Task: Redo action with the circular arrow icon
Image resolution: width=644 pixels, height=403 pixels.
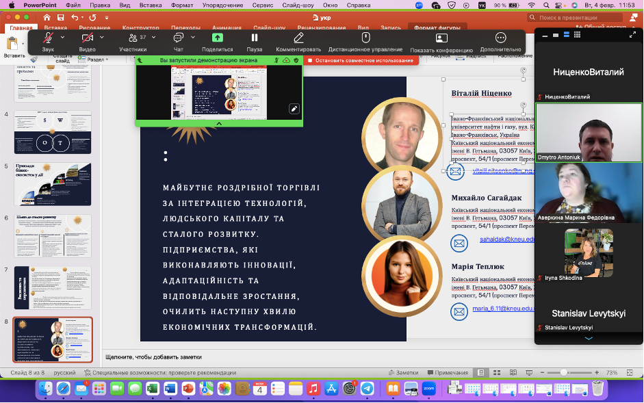Action: click(x=93, y=18)
